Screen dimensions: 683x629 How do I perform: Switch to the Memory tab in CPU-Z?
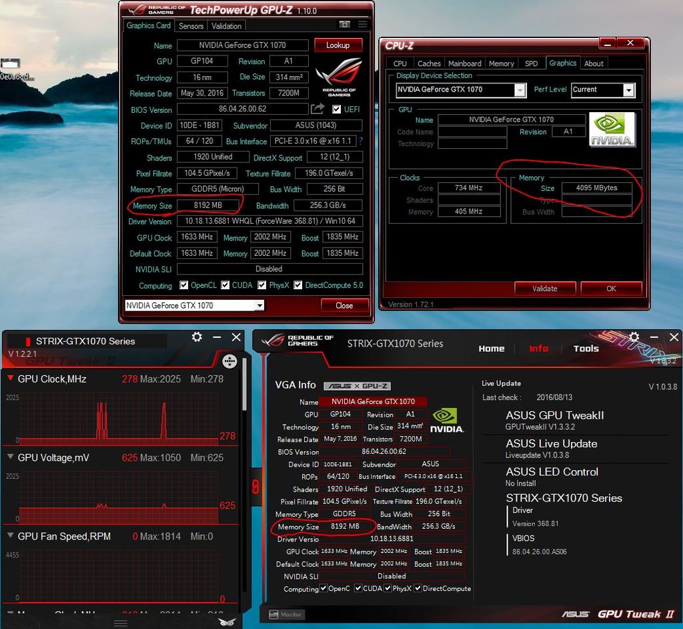(x=502, y=63)
